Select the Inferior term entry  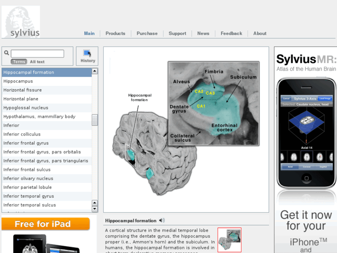pyautogui.click(x=47, y=125)
